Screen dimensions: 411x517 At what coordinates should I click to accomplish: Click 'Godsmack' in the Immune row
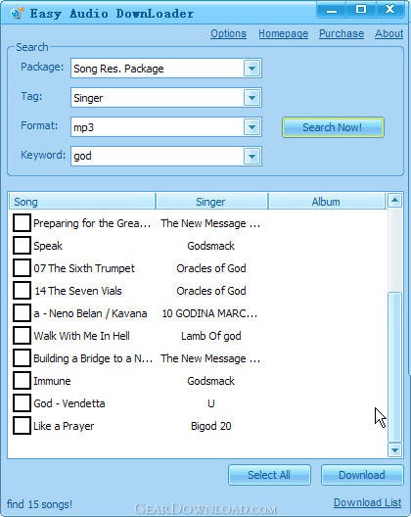coord(211,381)
